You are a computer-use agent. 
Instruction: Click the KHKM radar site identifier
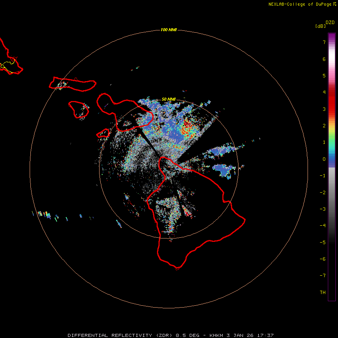[x=216, y=335]
